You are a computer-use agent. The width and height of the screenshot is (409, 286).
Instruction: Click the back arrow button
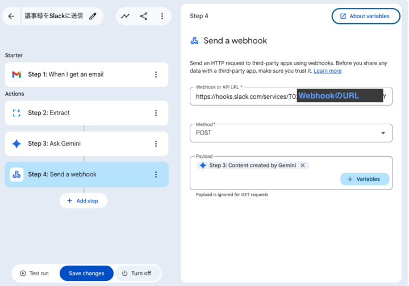point(11,16)
